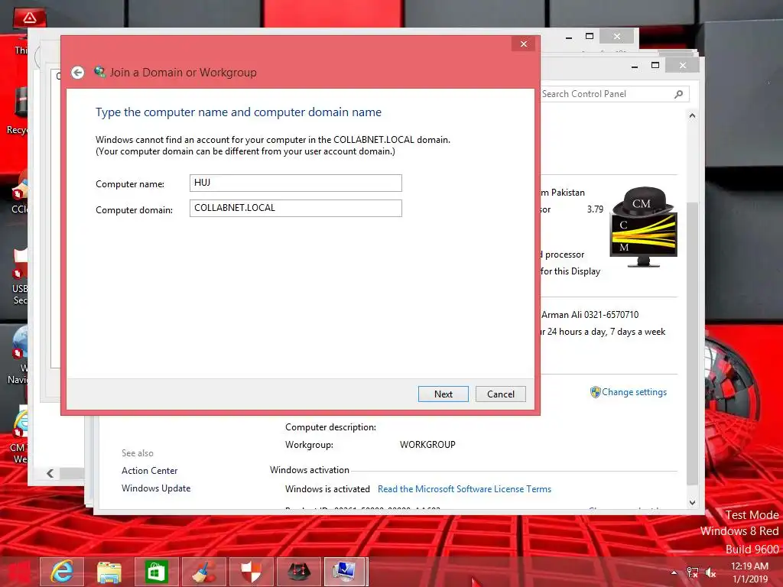Viewport: 783px width, 587px height.
Task: Click the CM monitor logo image
Action: coord(644,227)
